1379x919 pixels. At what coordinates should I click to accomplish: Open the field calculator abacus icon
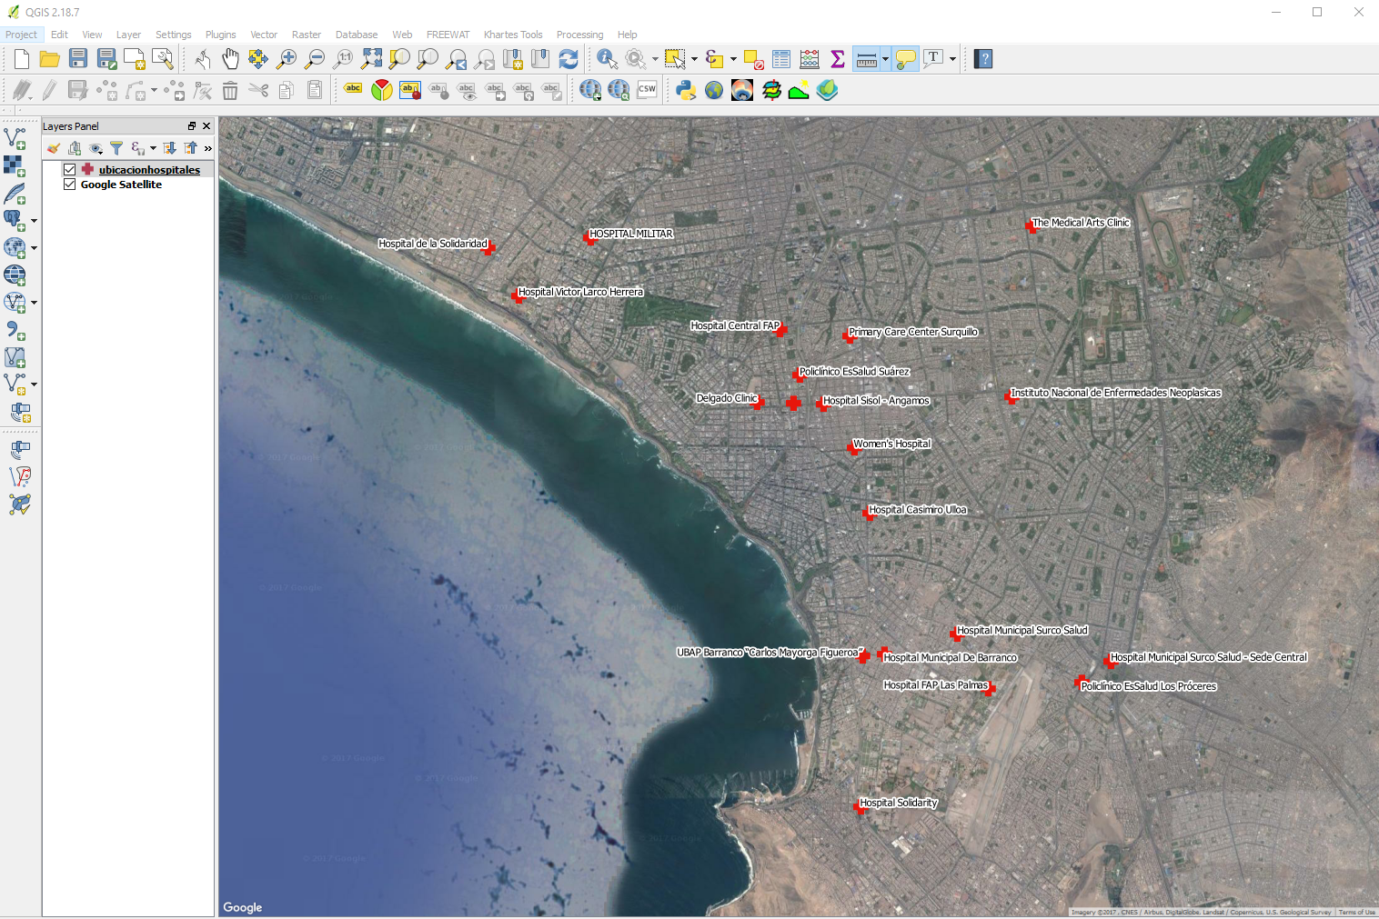point(810,59)
